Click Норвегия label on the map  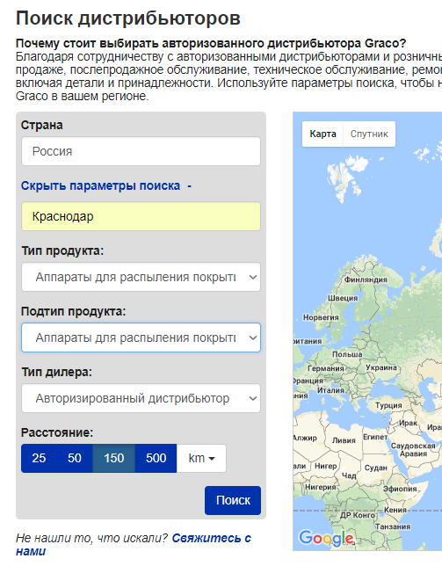321,317
